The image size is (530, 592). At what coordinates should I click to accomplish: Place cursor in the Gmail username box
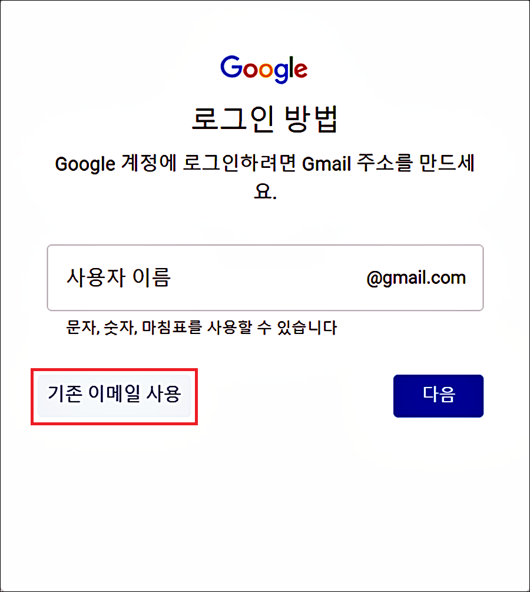tap(265, 278)
